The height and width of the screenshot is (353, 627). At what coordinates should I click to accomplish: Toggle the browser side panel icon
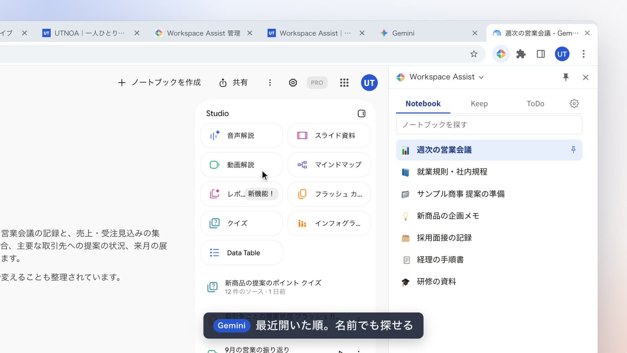pos(541,54)
